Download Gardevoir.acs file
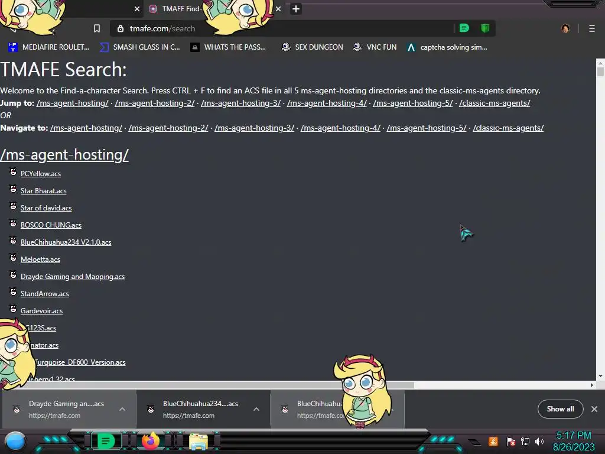Image resolution: width=605 pixels, height=454 pixels. (41, 311)
